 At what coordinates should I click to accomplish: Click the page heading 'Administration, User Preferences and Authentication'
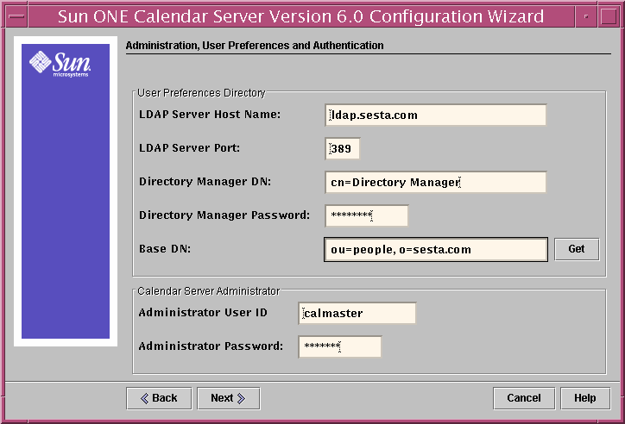click(x=255, y=46)
